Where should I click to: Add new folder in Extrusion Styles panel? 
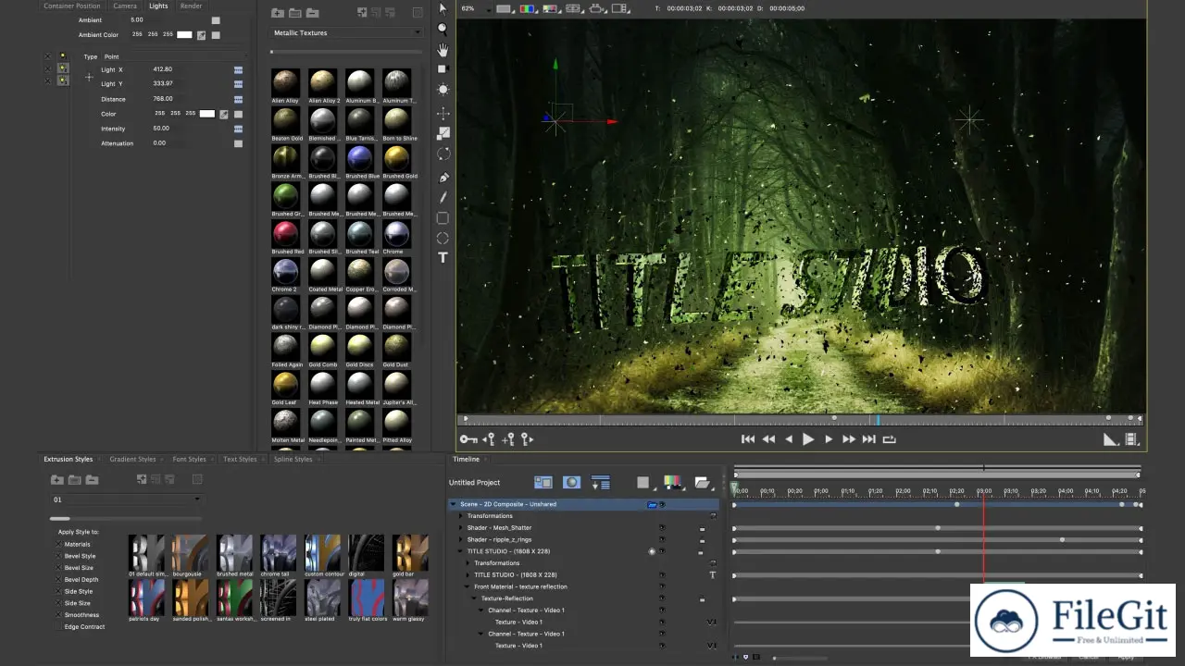pyautogui.click(x=57, y=479)
